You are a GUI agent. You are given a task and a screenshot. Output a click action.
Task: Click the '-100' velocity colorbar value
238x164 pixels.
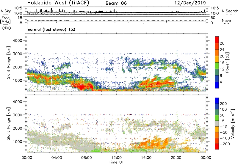[x=225, y=138]
